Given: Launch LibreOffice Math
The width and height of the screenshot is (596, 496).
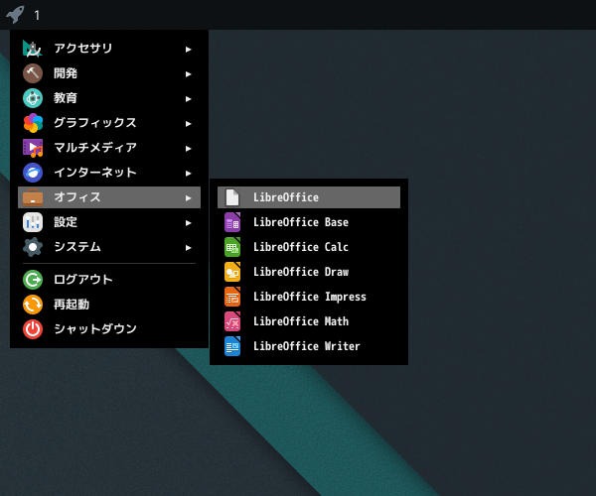Looking at the screenshot, I should pos(309,321).
